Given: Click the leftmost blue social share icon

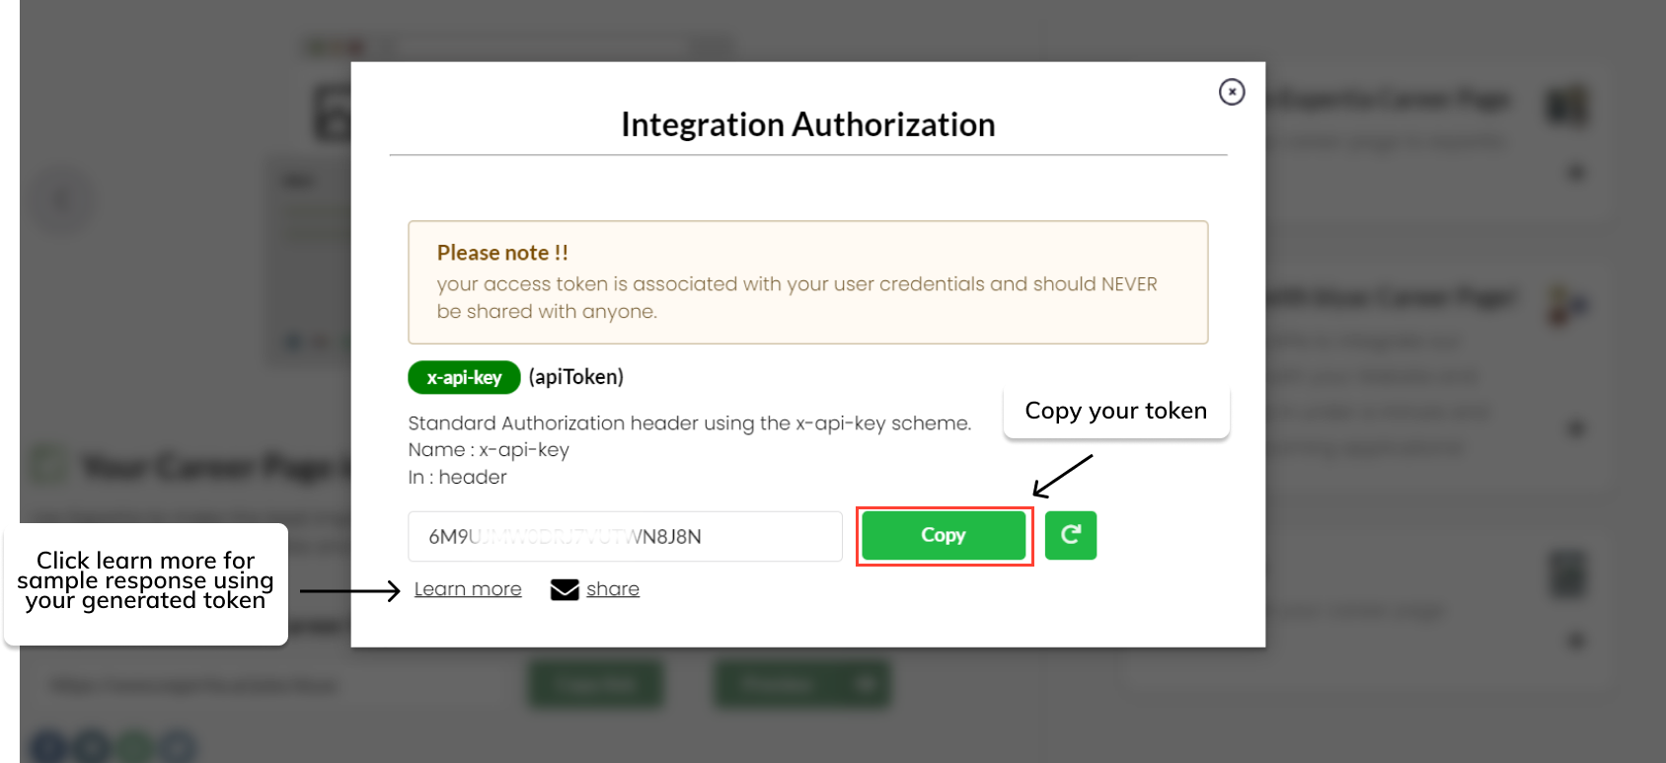Looking at the screenshot, I should (49, 747).
